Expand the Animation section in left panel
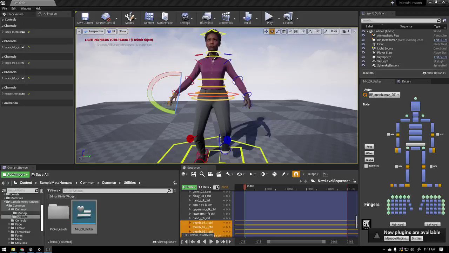The height and width of the screenshot is (253, 449). (x=3, y=103)
